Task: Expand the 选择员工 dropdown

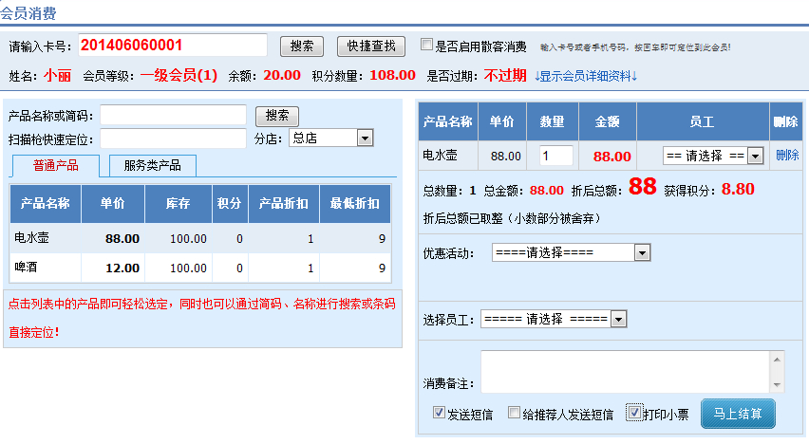Action: pyautogui.click(x=554, y=319)
